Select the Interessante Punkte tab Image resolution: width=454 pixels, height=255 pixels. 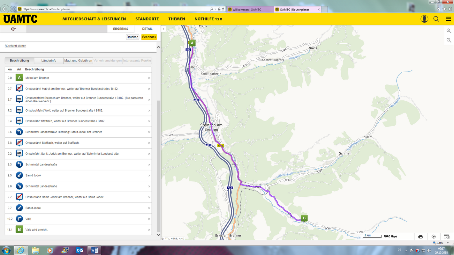(137, 61)
